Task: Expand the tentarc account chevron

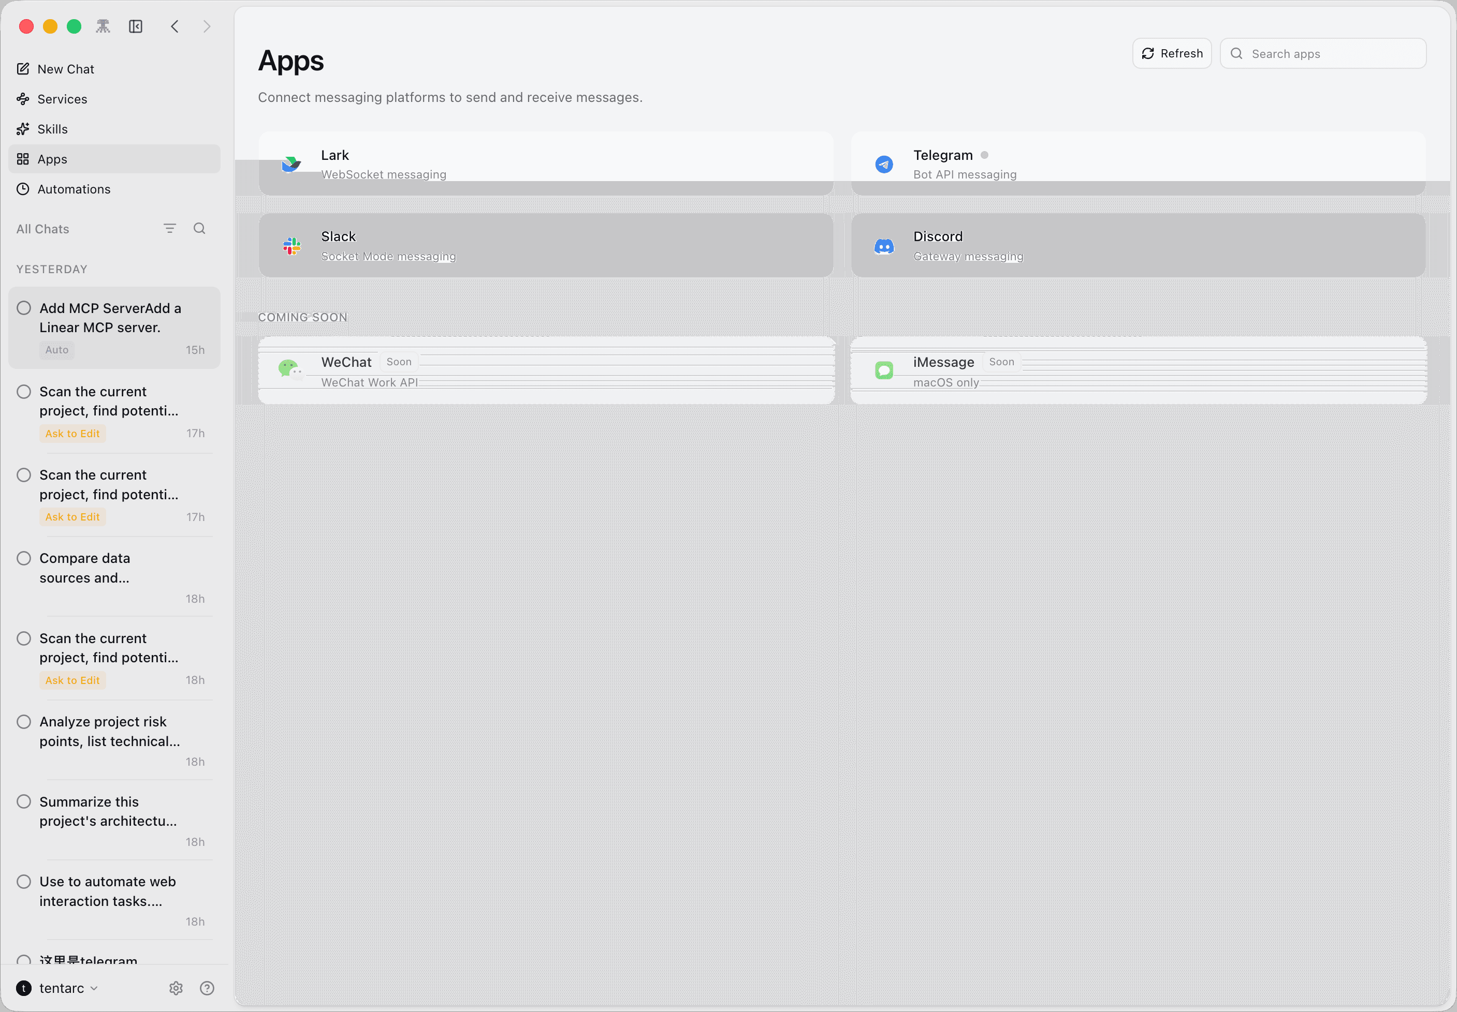Action: coord(95,988)
